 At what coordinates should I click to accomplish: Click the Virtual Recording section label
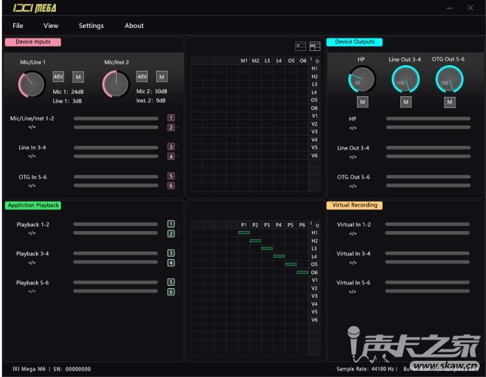pyautogui.click(x=354, y=205)
